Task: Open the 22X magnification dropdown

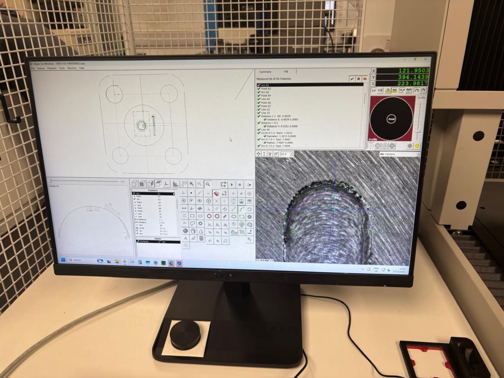Action: click(x=286, y=154)
